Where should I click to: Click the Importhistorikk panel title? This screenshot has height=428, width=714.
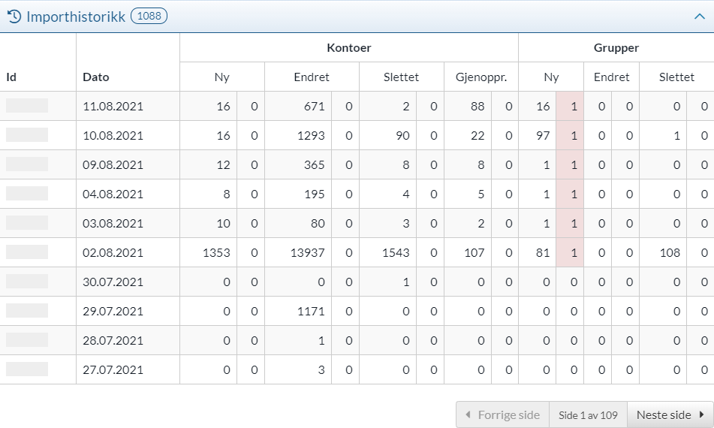[76, 16]
